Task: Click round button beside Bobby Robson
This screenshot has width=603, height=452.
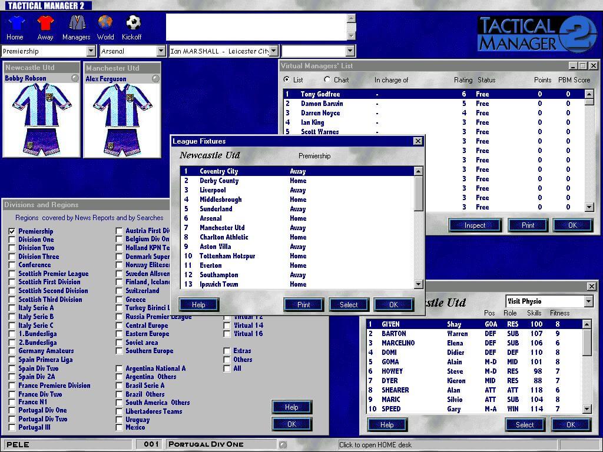Action: point(75,78)
